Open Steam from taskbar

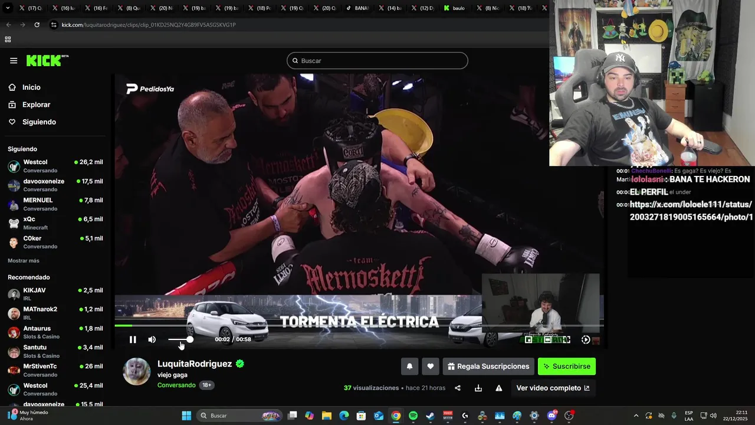(431, 416)
